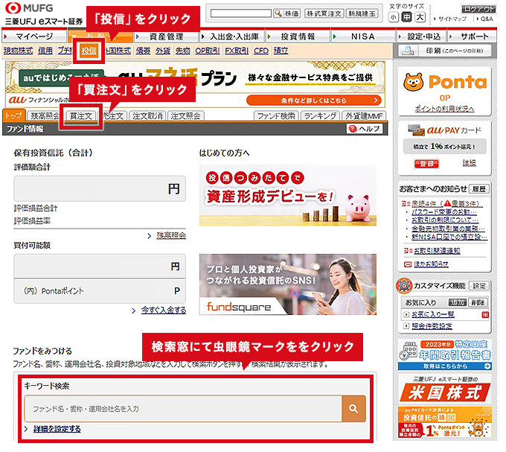Open the 投信つみたて 資産形成デビュー banner
This screenshot has height=452, width=506.
click(287, 195)
